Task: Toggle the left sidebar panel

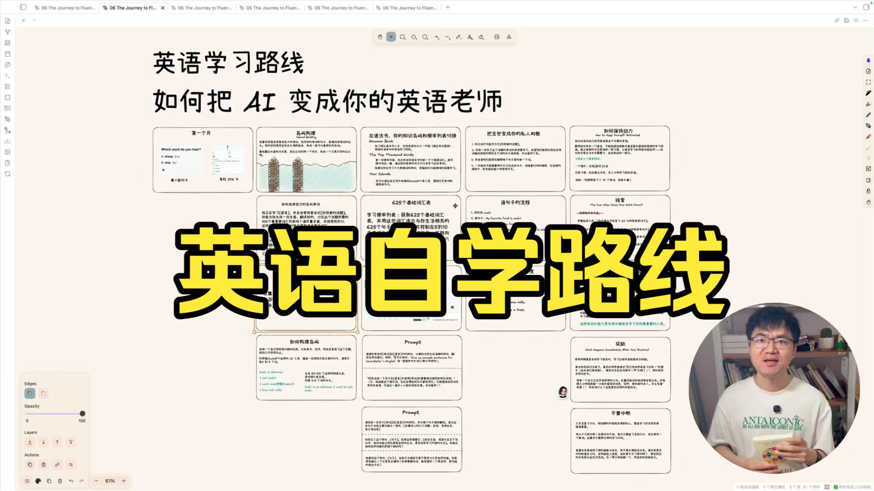Action: [x=23, y=7]
